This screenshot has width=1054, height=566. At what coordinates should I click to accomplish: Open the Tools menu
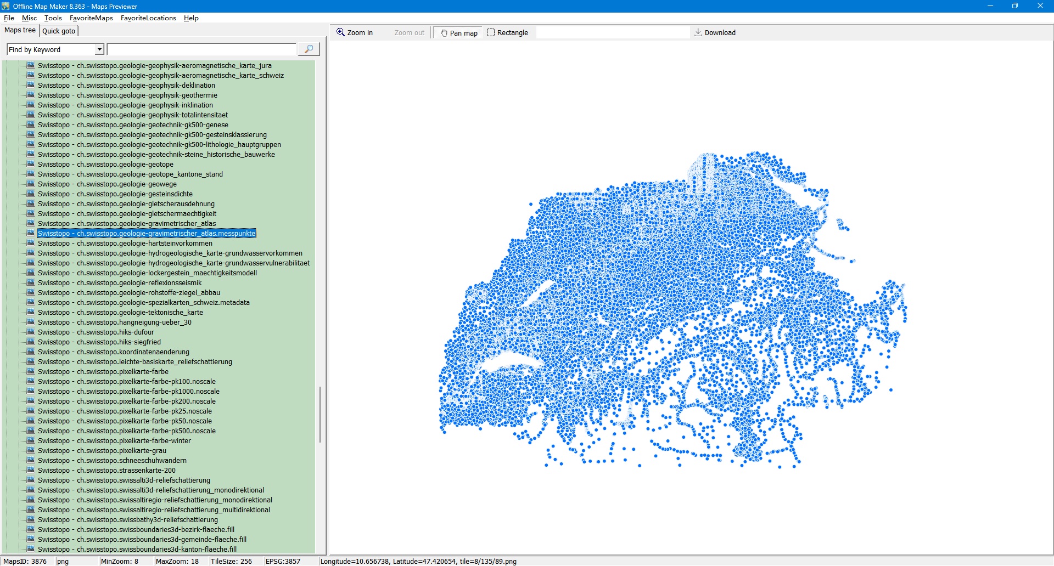(x=53, y=18)
